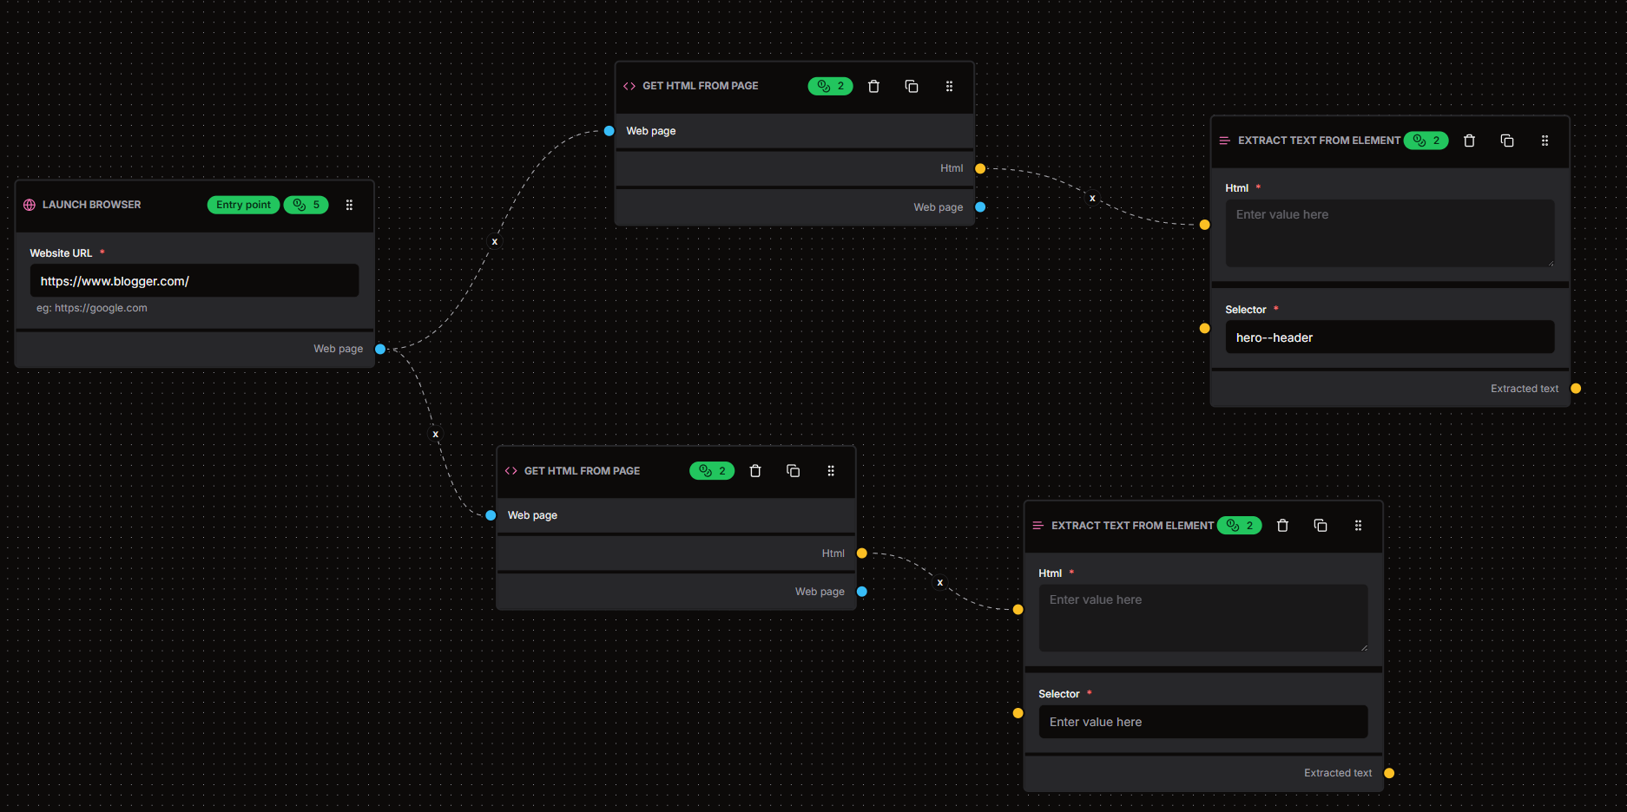Edit the Website URL field with blogger.com
The image size is (1627, 812).
[194, 281]
